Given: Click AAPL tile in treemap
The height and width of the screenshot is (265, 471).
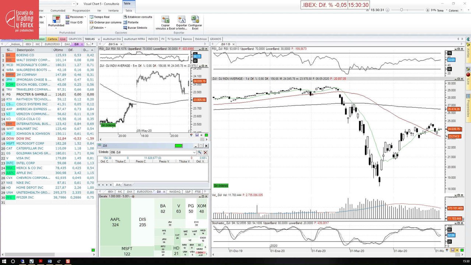Looking at the screenshot, I should pyautogui.click(x=115, y=222).
